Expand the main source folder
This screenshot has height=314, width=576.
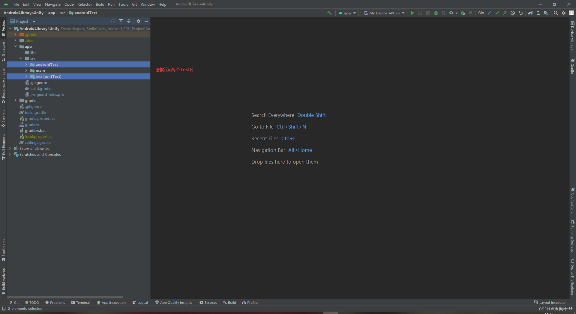coord(26,70)
